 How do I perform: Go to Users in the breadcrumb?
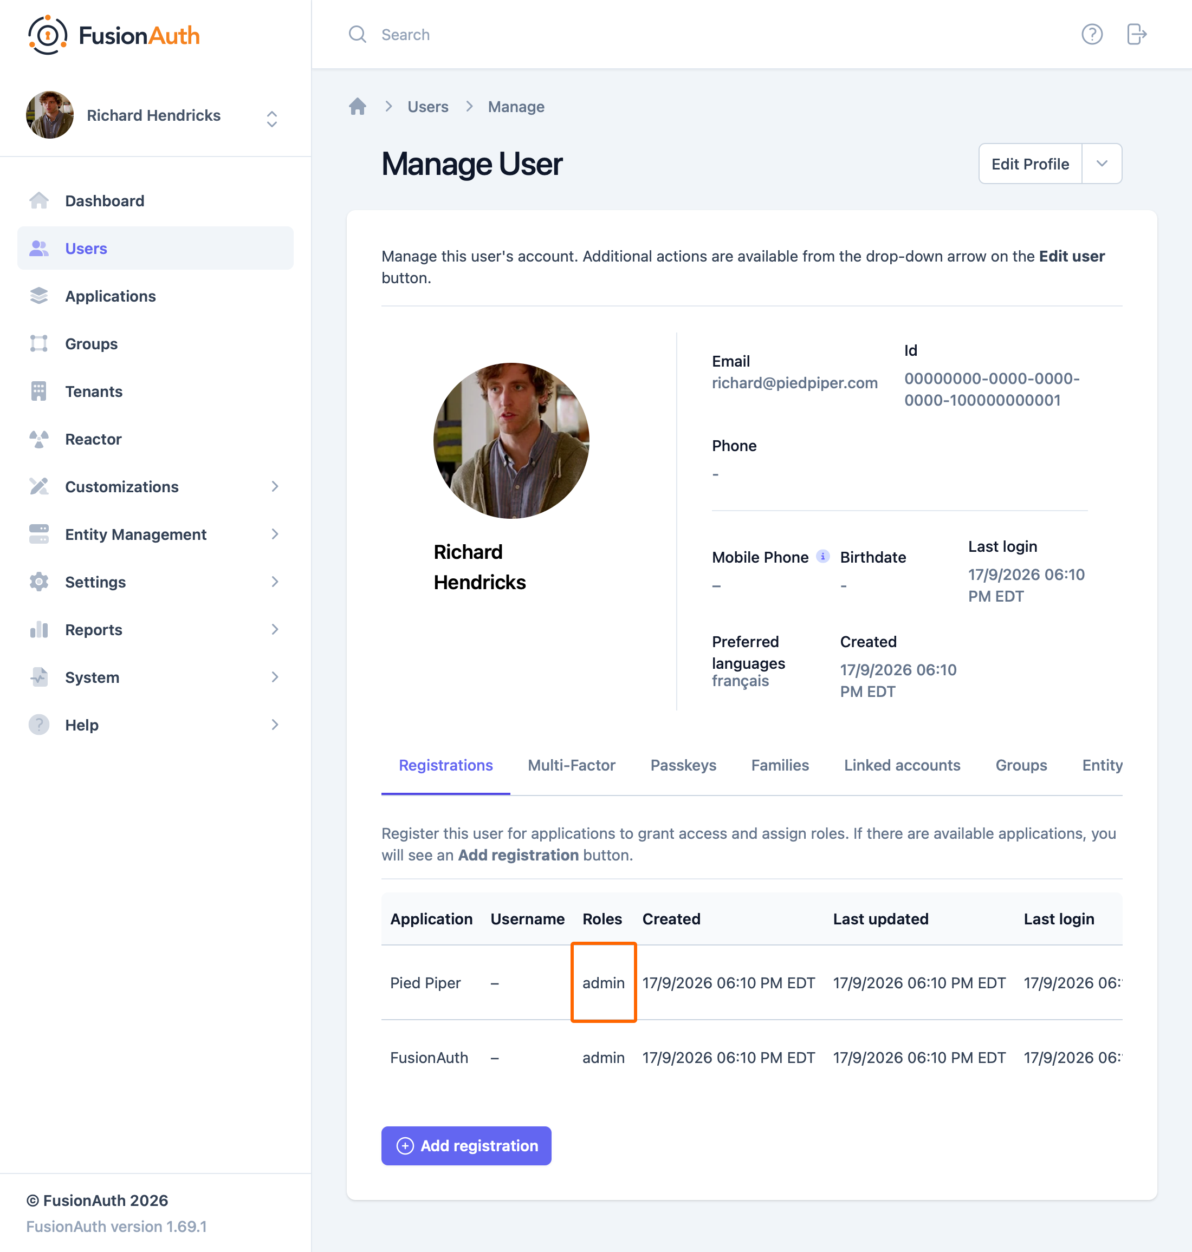pyautogui.click(x=427, y=107)
